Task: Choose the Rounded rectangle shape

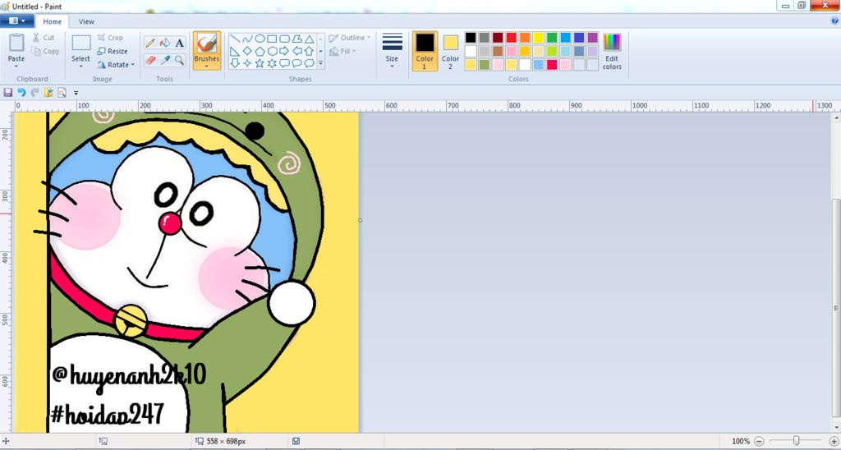Action: [x=284, y=39]
